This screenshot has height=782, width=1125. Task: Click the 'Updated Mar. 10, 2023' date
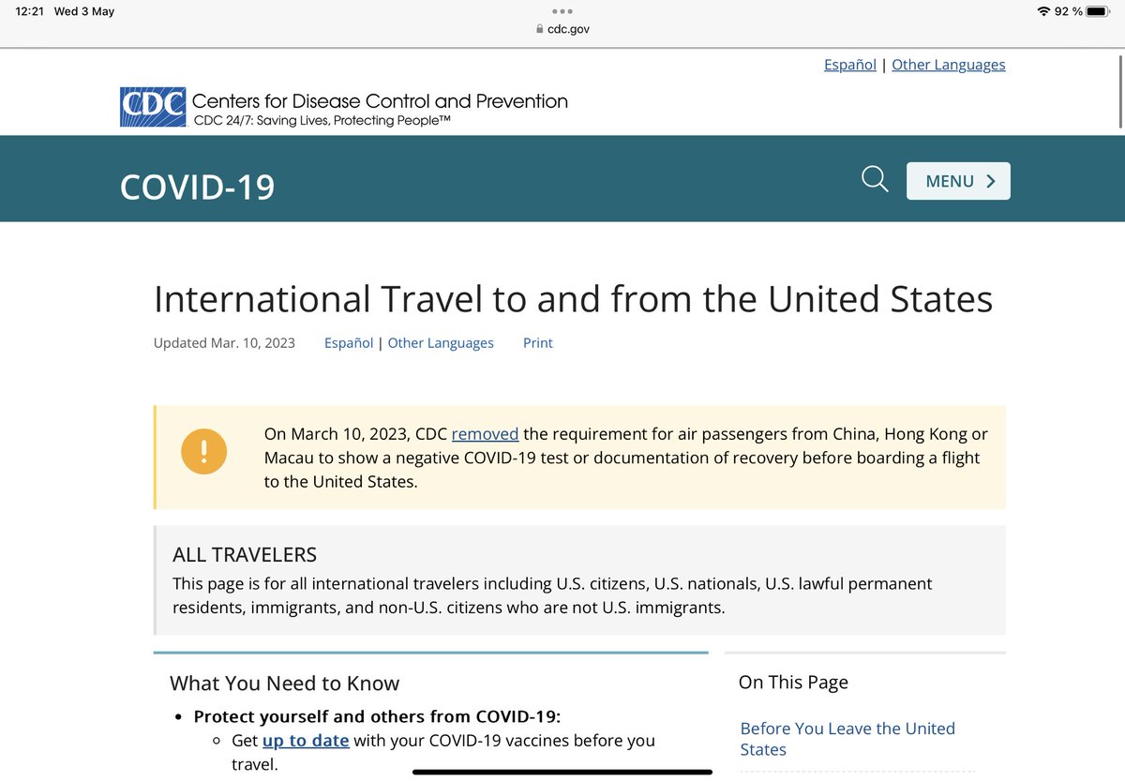point(224,343)
